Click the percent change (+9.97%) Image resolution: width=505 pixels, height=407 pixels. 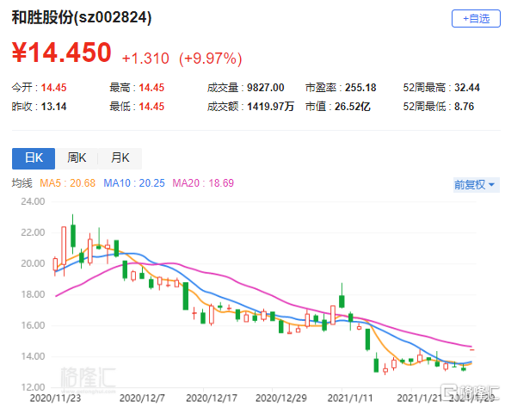[210, 59]
